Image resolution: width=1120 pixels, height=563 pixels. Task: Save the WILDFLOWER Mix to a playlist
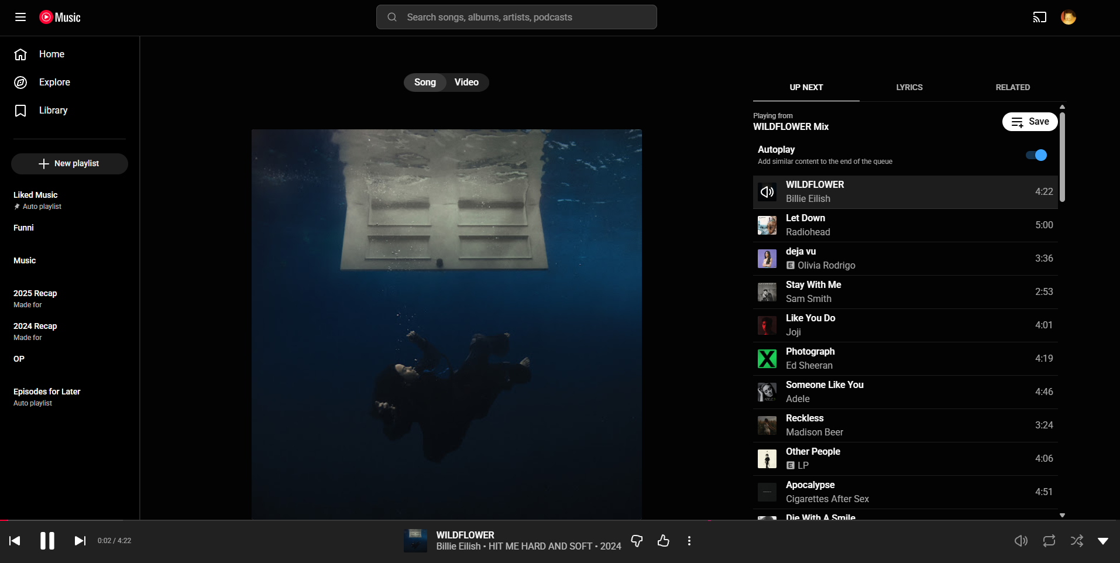point(1030,122)
